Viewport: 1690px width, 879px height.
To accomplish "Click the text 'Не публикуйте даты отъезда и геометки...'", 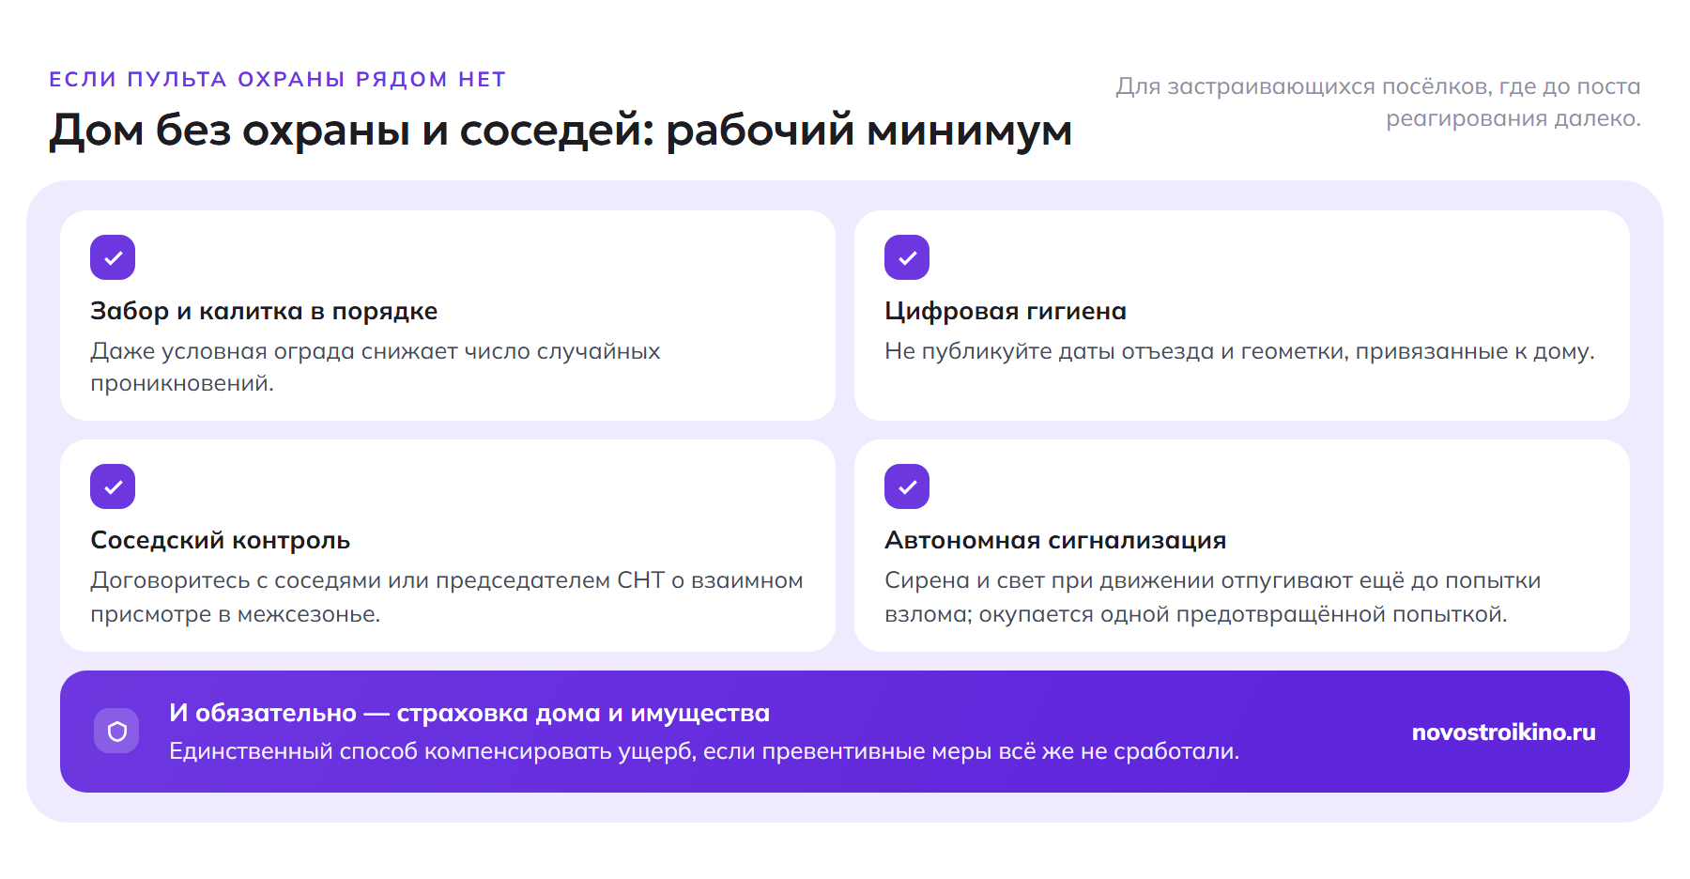I will tap(1239, 351).
